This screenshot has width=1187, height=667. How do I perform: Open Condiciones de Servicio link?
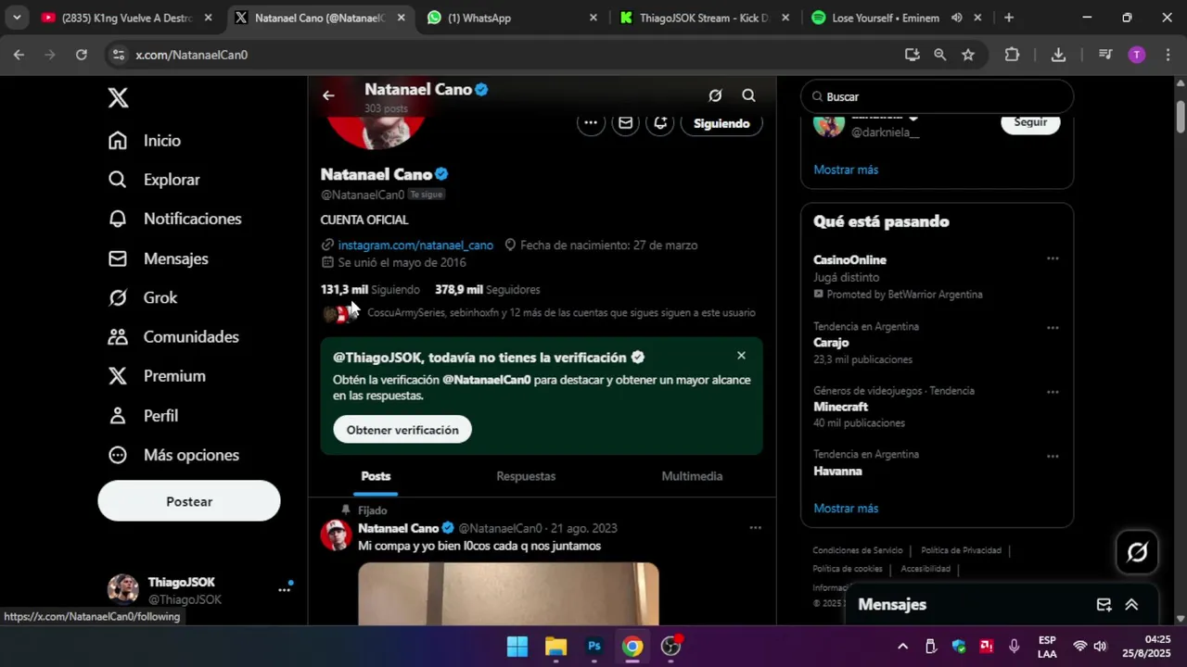pos(858,550)
